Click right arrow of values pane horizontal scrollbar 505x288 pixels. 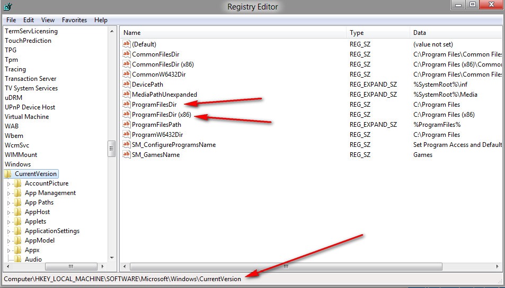498,267
